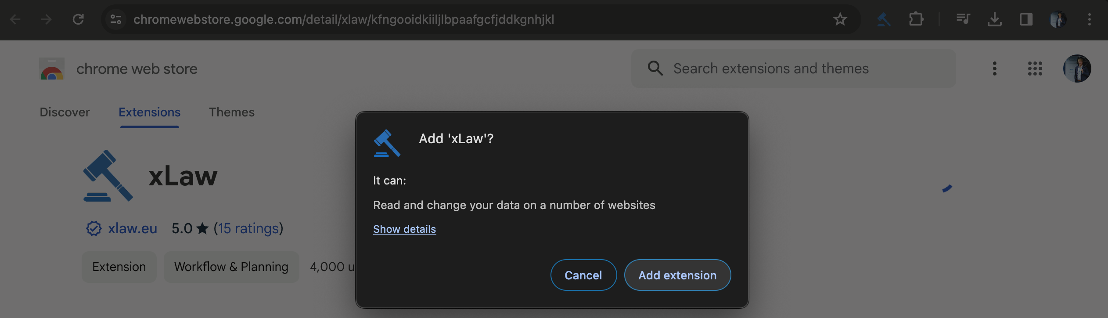
Task: Open the web store three-dot options menu
Action: coord(995,69)
